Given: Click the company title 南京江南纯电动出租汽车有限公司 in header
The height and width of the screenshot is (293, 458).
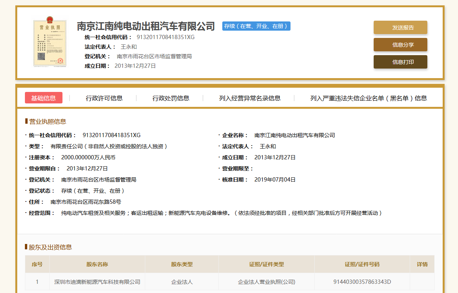Looking at the screenshot, I should tap(146, 26).
